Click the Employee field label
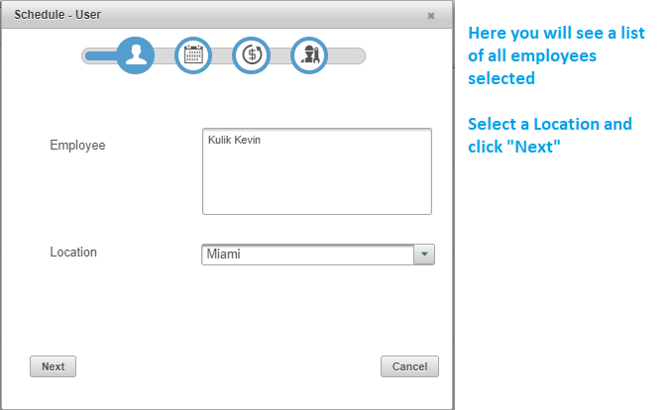The height and width of the screenshot is (410, 672). [77, 146]
